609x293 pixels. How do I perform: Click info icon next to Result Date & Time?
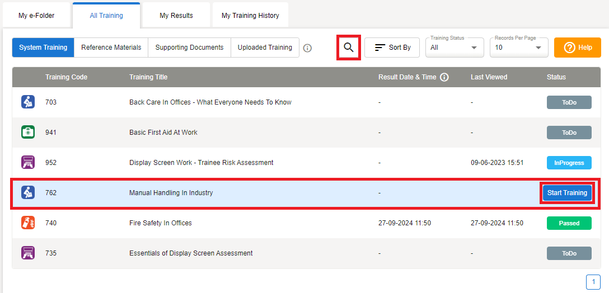click(444, 77)
